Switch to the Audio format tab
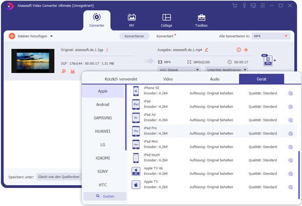The height and width of the screenshot is (206, 302). coord(214,79)
